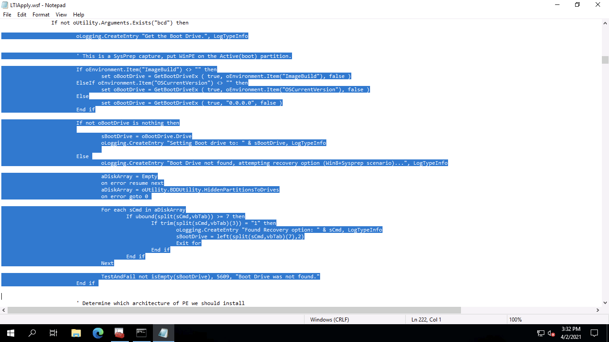Open the Format menu
The image size is (609, 342).
[x=41, y=14]
